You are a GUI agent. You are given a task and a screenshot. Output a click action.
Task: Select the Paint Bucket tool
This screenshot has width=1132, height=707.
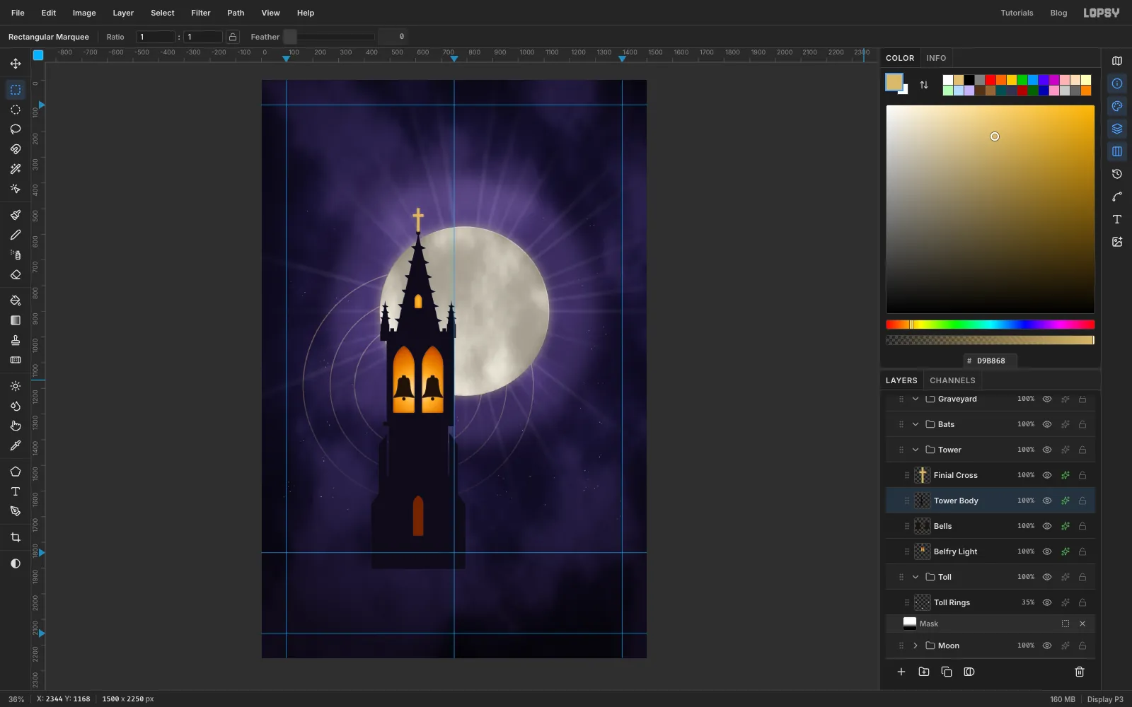[15, 300]
